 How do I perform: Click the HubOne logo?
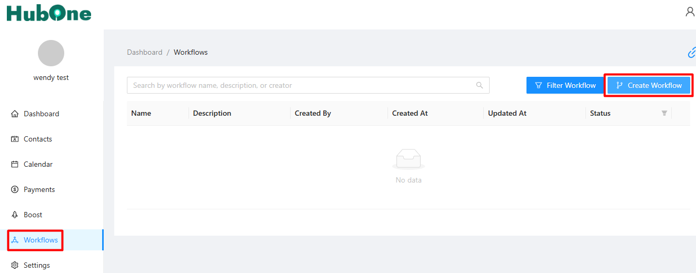(x=49, y=13)
